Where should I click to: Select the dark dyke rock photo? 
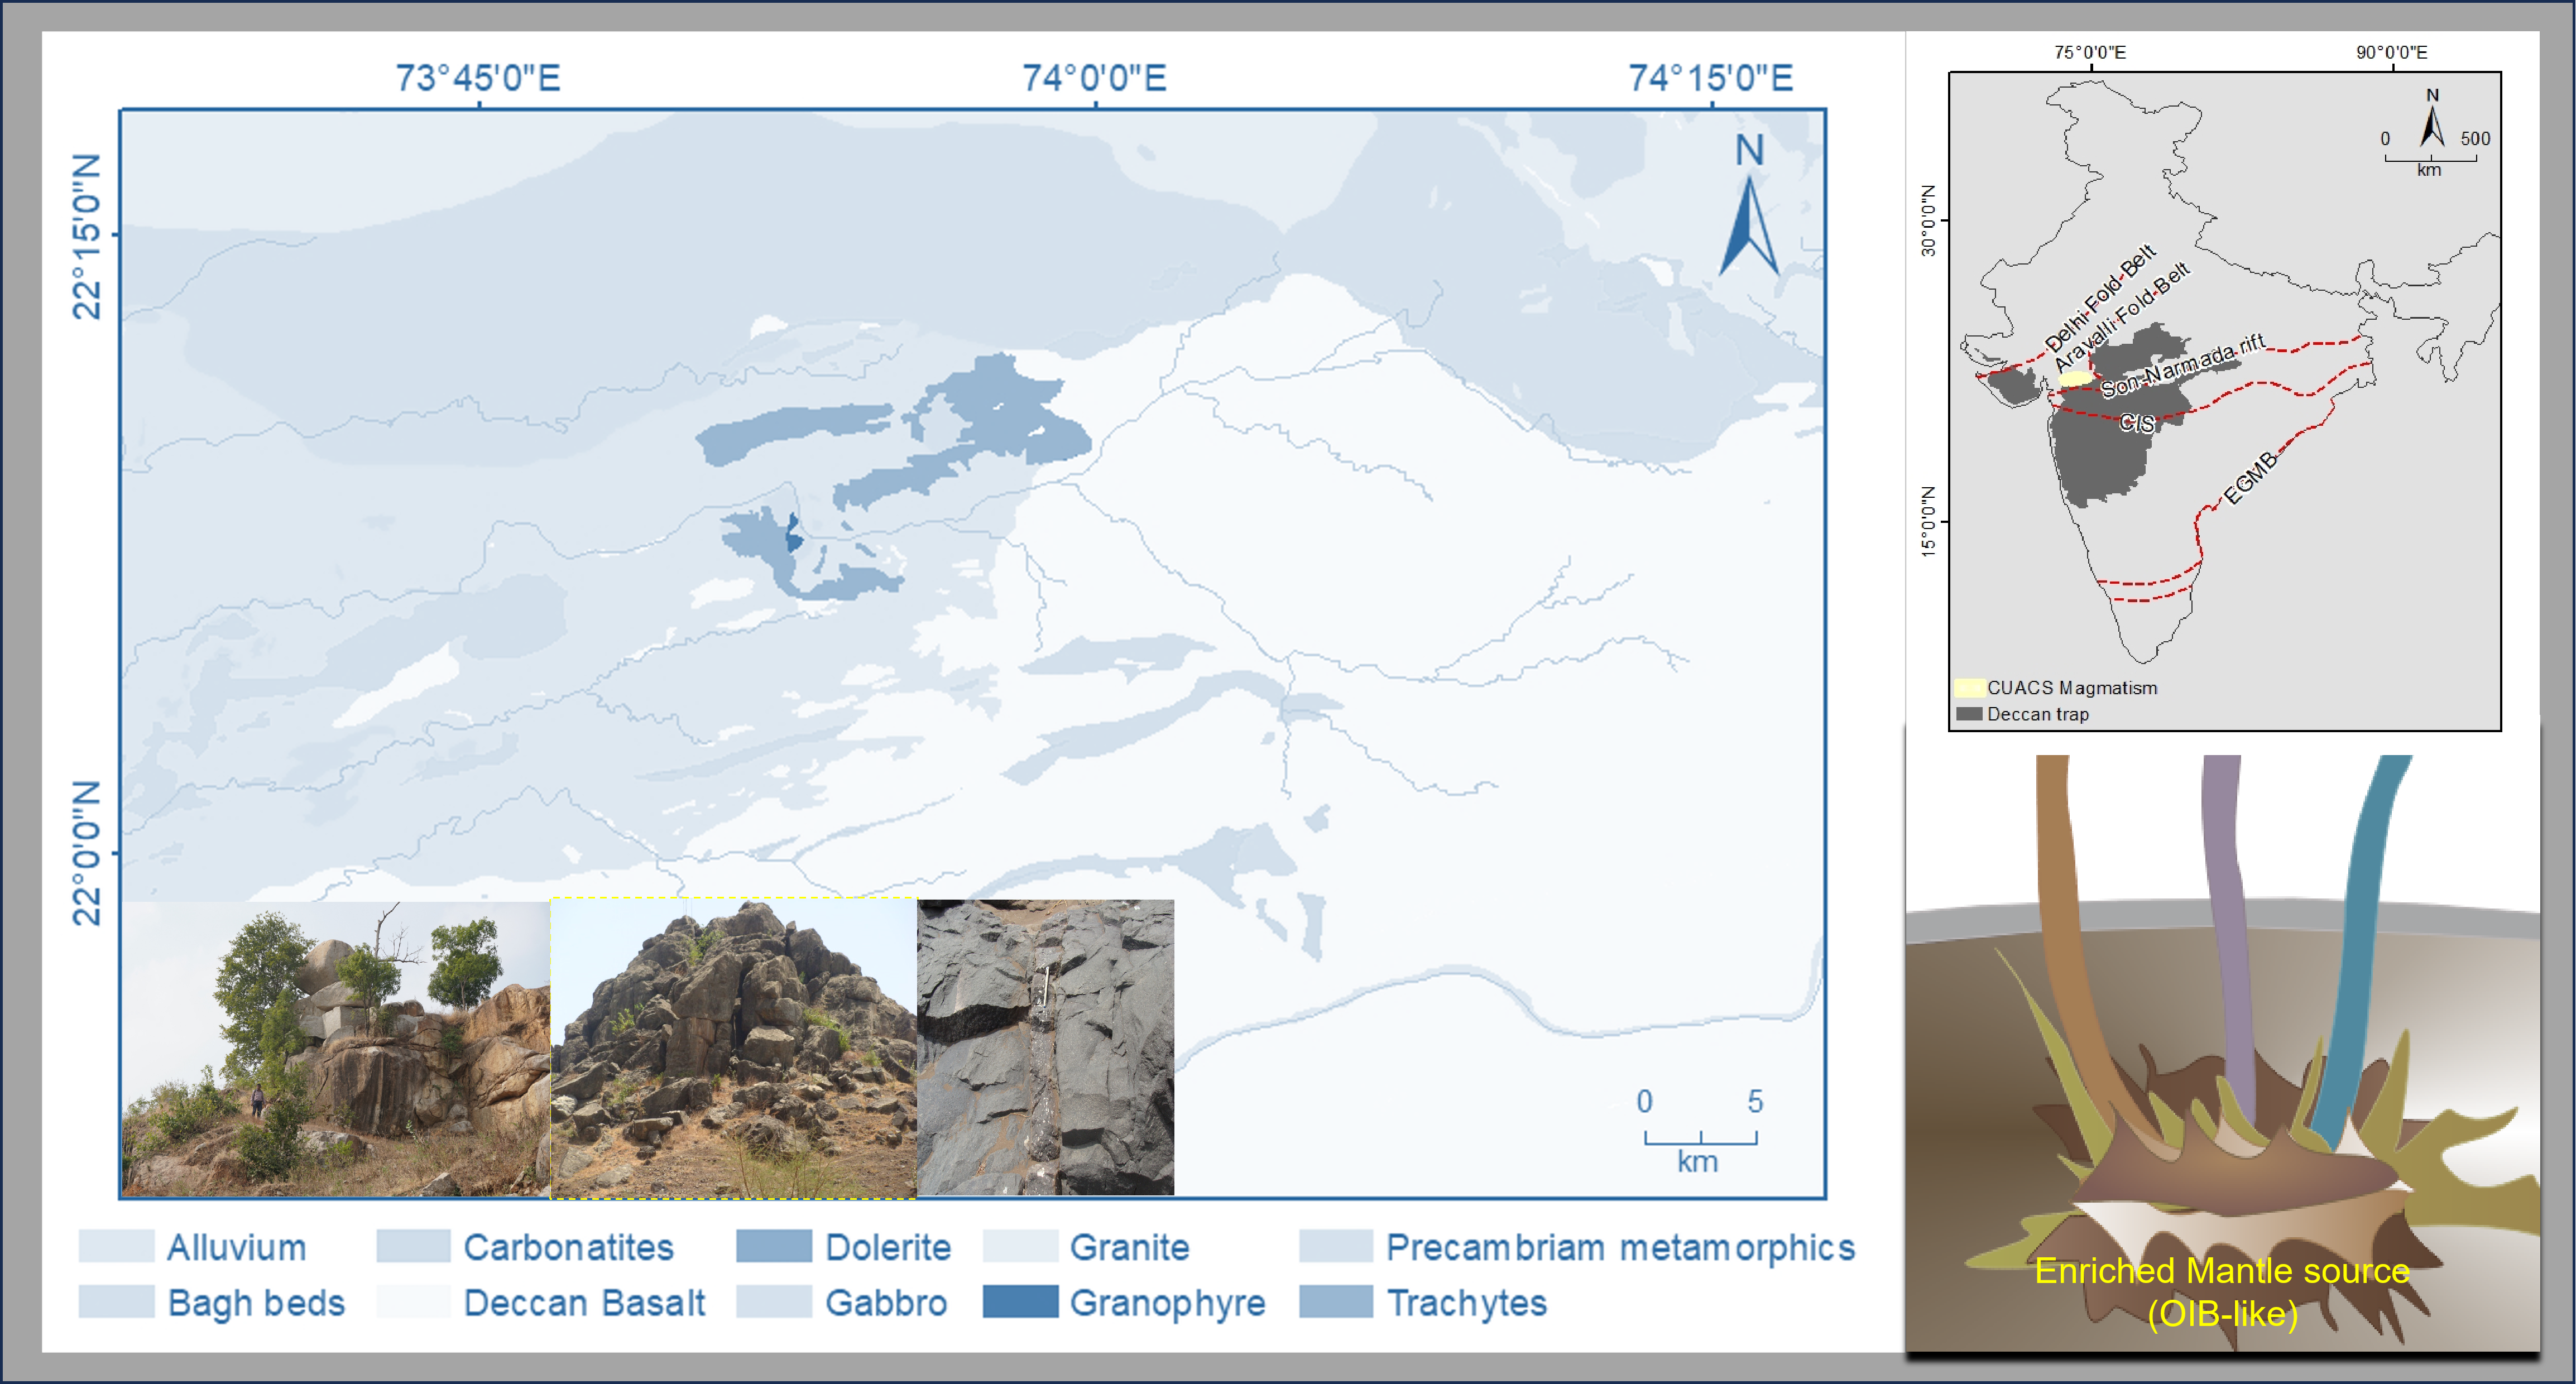coord(1045,1047)
